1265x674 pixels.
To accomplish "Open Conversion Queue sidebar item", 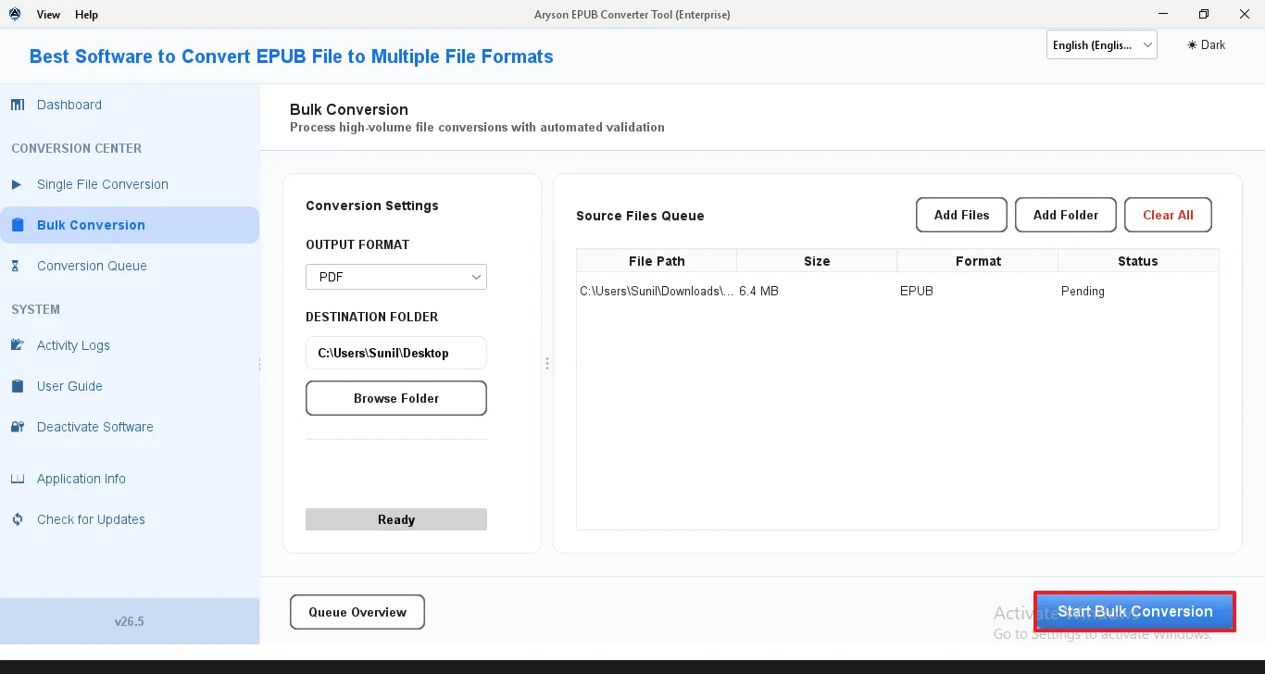I will coord(130,266).
